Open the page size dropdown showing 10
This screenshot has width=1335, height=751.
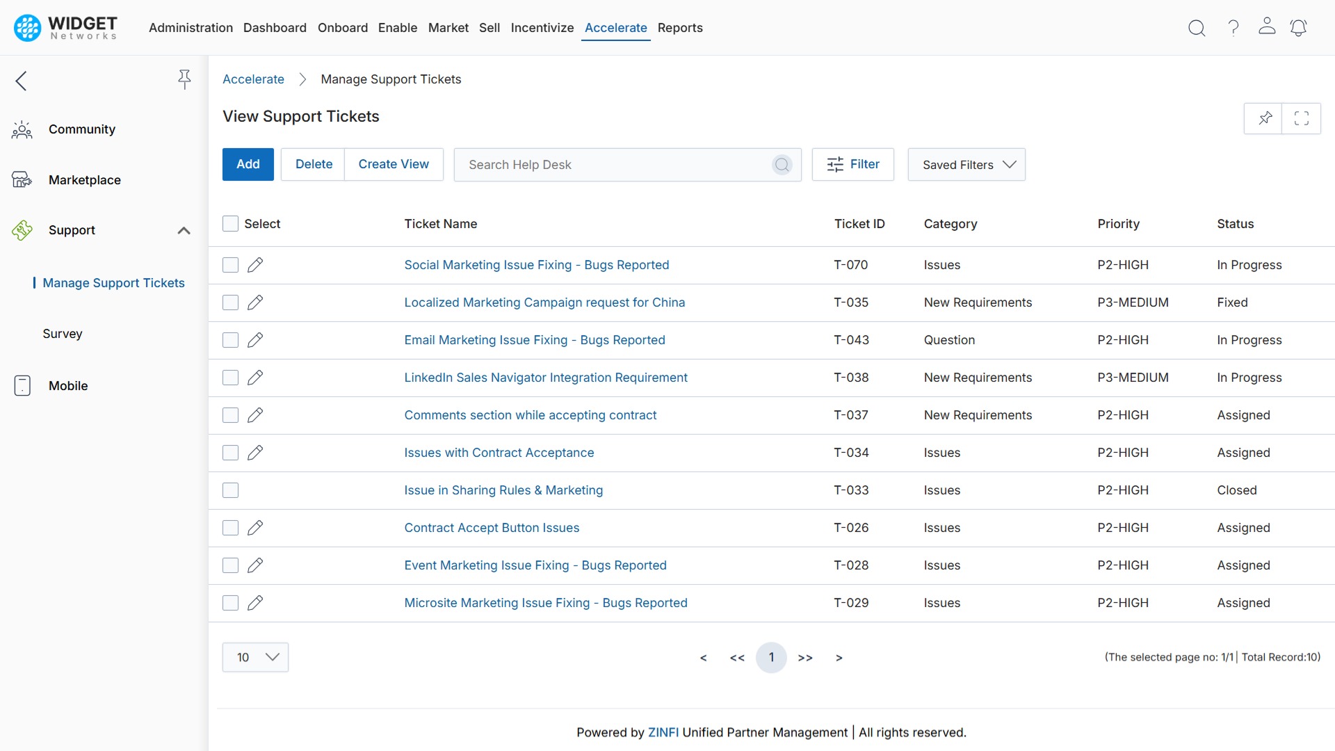pos(254,656)
